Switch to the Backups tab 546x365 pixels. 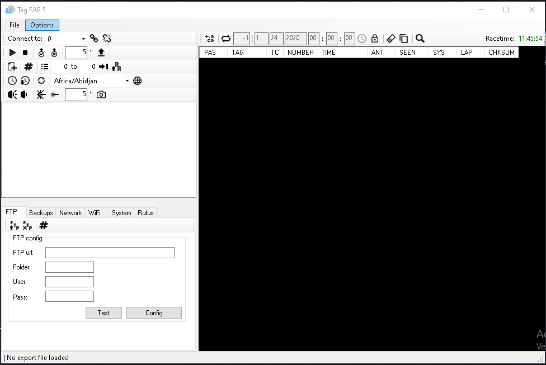41,212
